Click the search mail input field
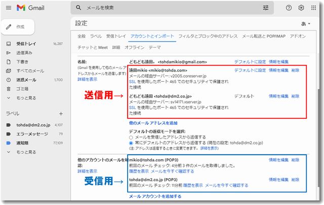Screen dimensions: 324x205 click(173, 8)
